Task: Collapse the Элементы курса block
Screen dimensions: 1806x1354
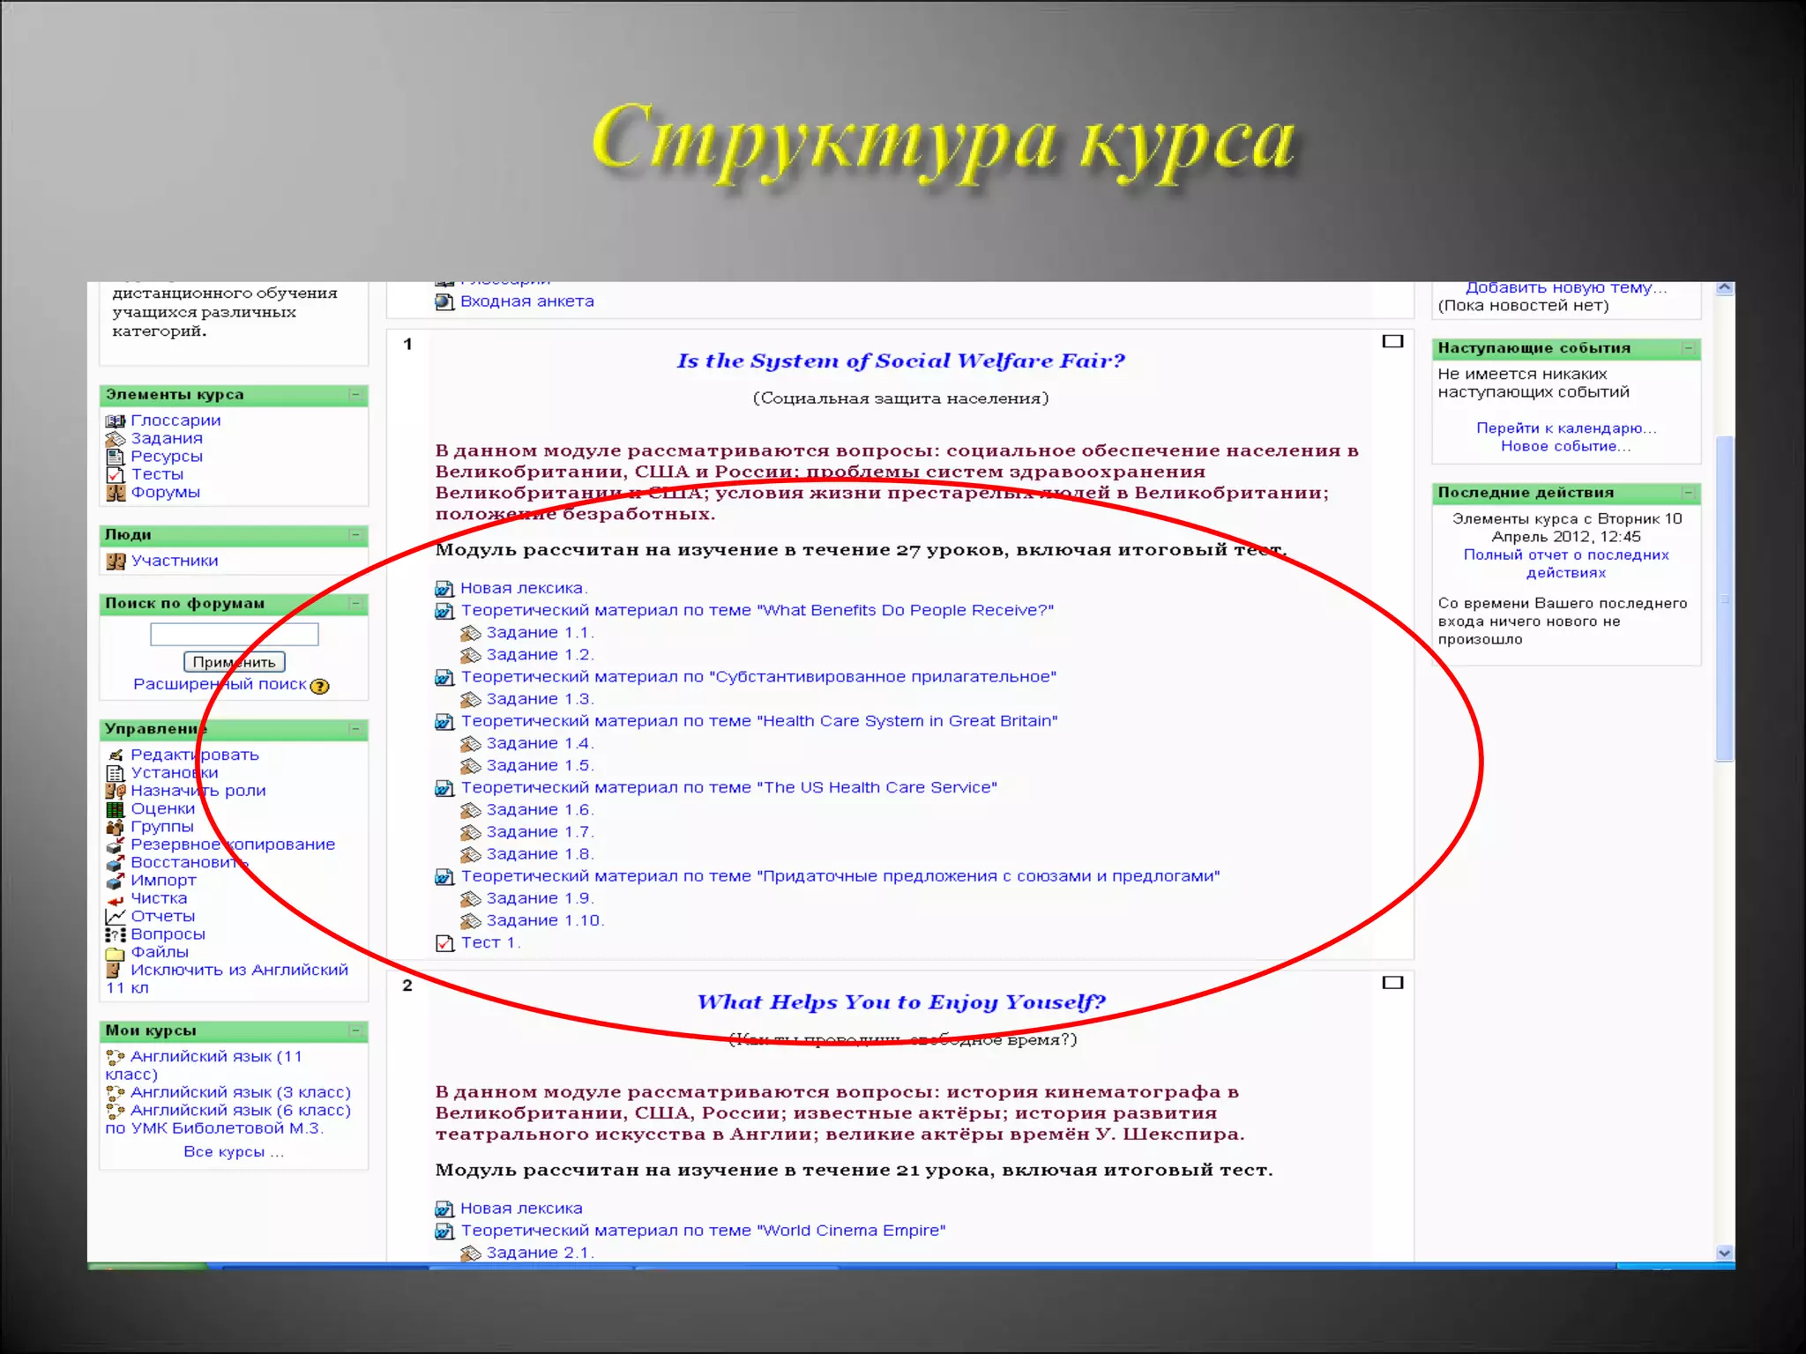Action: [x=356, y=395]
